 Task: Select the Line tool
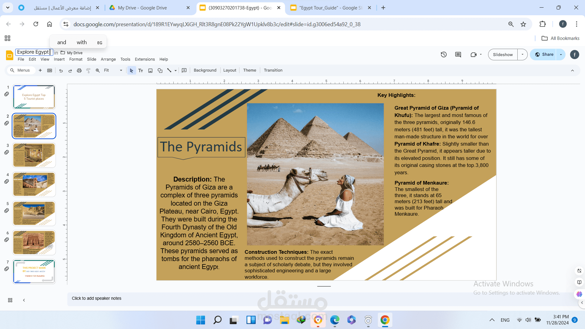[x=169, y=70]
